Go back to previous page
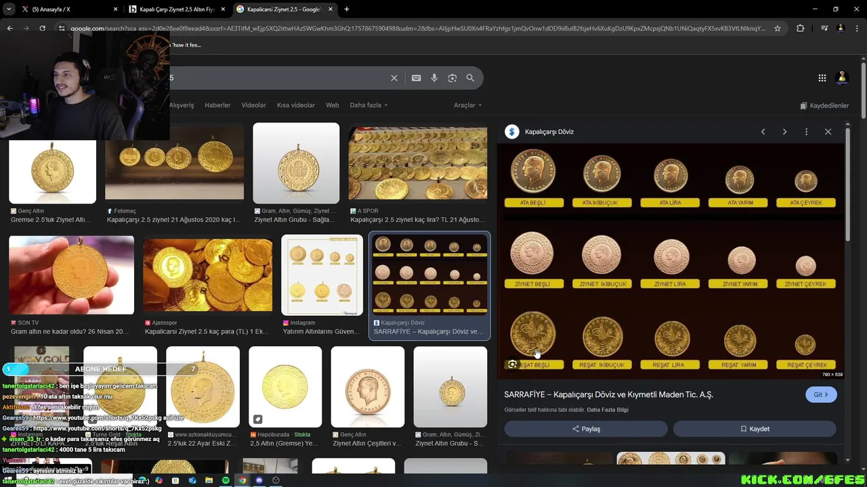 click(10, 28)
